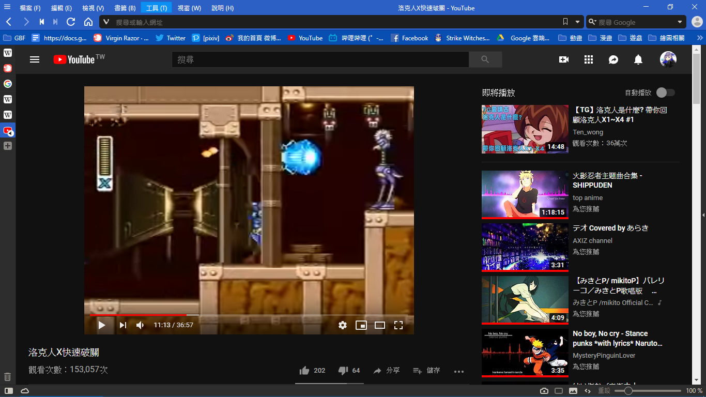Open the YouTube apps grid

589,59
